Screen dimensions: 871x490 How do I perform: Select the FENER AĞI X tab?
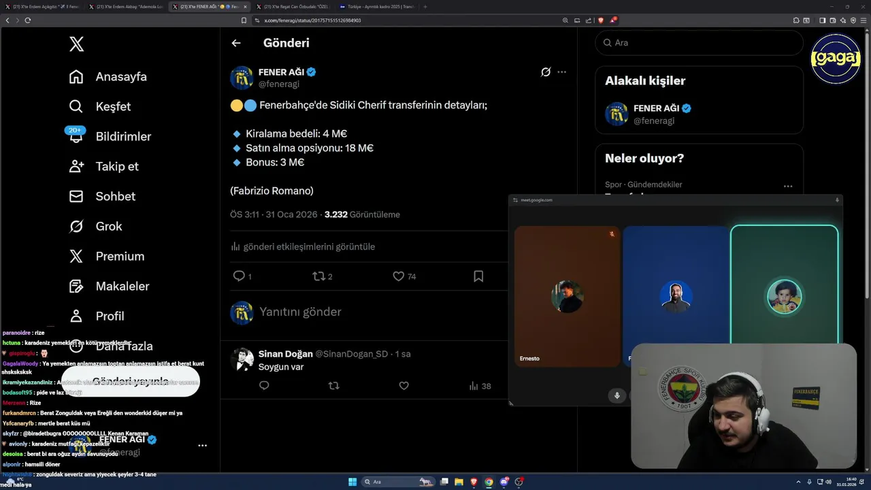coord(210,7)
